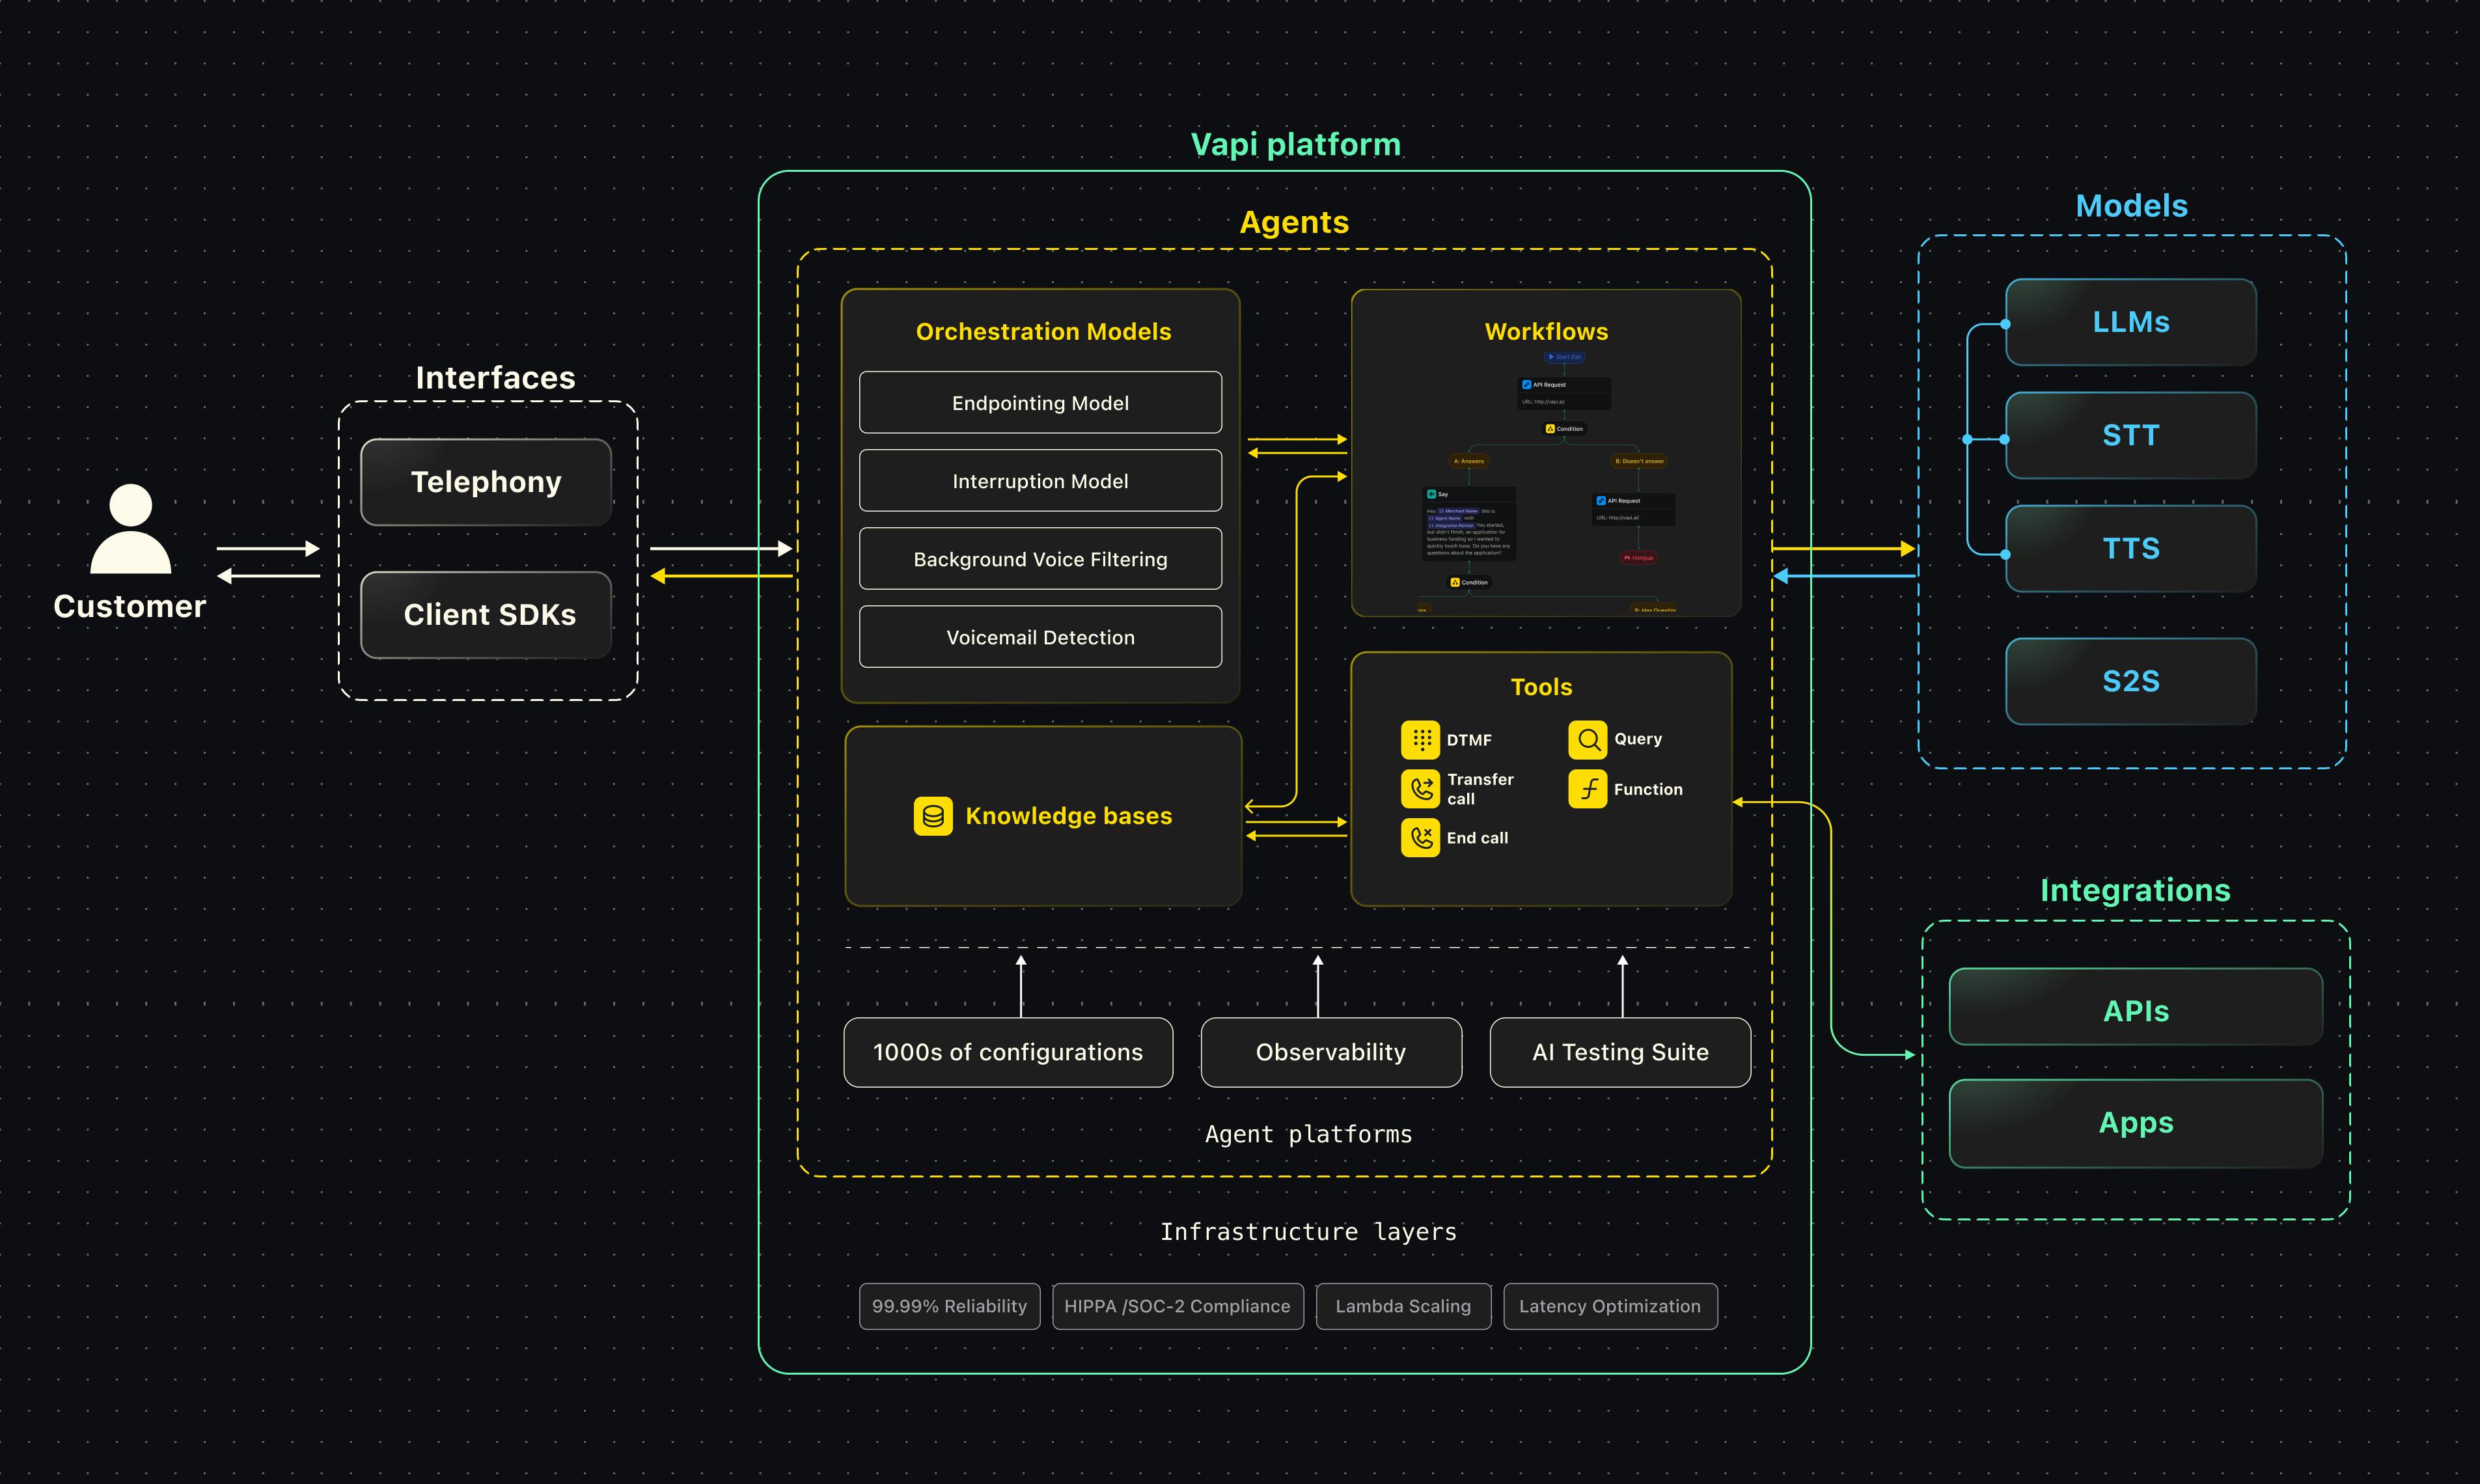Click the Say node in Workflows

[1469, 524]
